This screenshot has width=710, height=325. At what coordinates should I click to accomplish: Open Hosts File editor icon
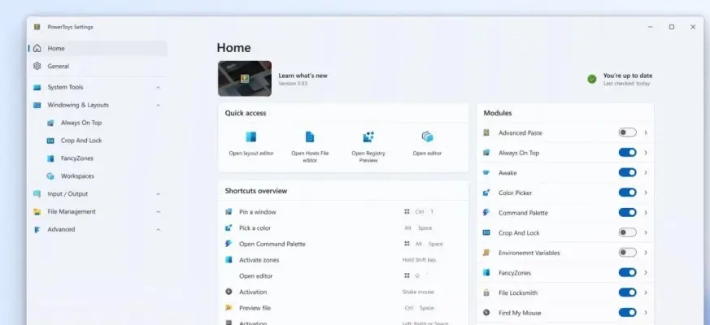pyautogui.click(x=310, y=136)
